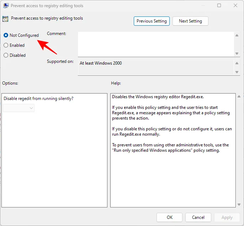Go to Previous Setting
Image resolution: width=244 pixels, height=226 pixels.
tap(152, 21)
